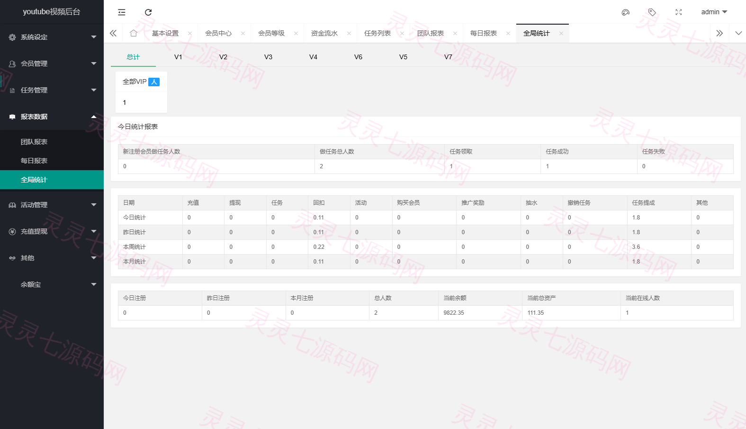Select the V3 level tab
The width and height of the screenshot is (746, 429).
(268, 57)
